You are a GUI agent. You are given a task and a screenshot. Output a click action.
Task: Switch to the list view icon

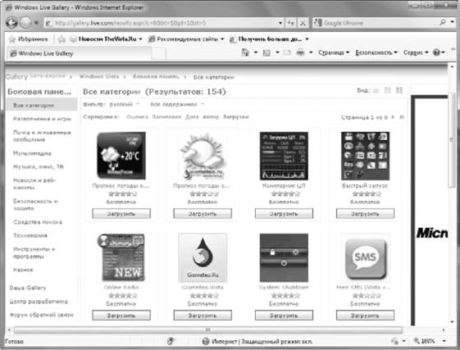click(x=376, y=91)
